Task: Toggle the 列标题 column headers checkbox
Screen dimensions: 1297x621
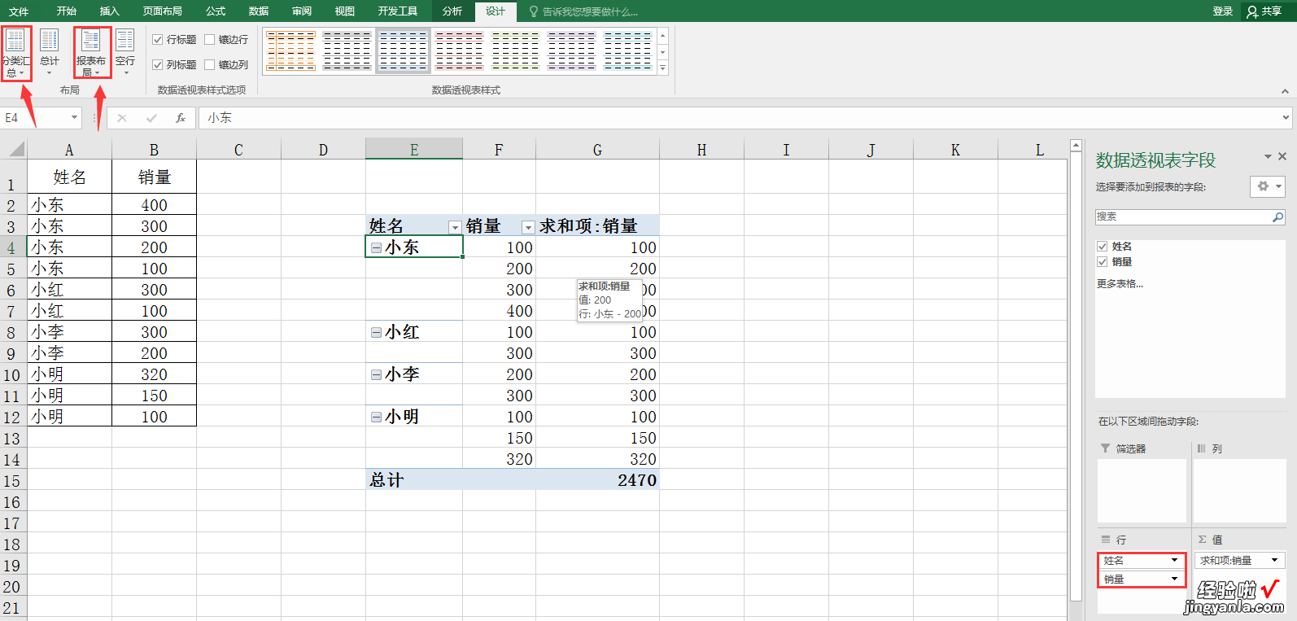Action: 158,64
